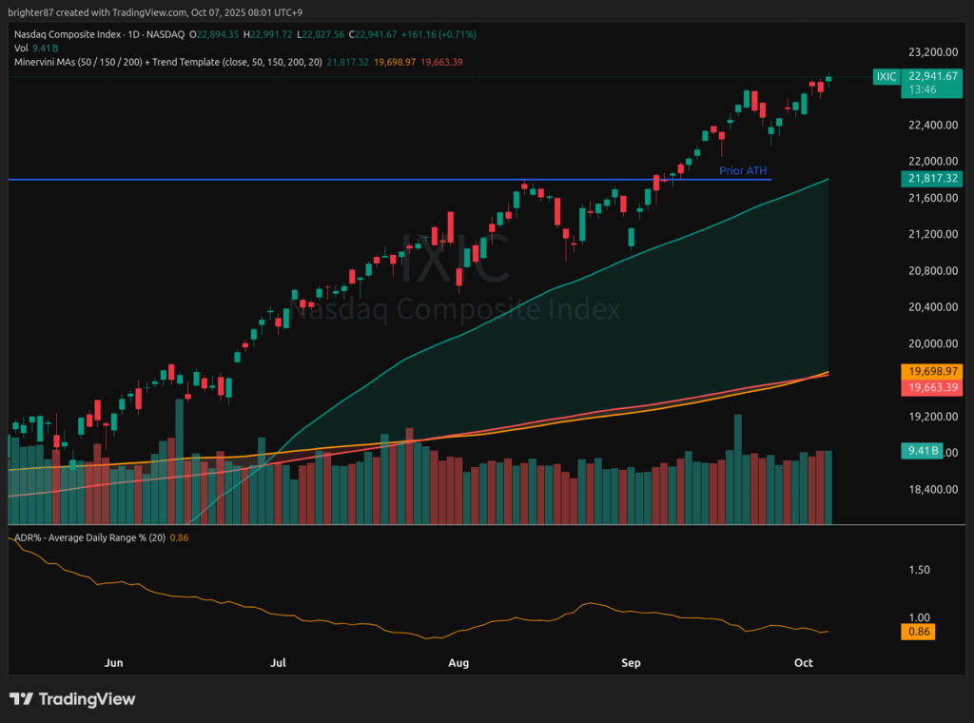
Task: Click the Prior ATH text label
Action: click(743, 170)
